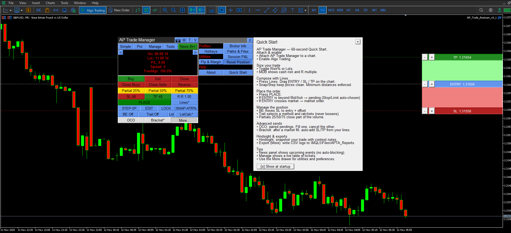The image size is (511, 233).
Task: Switch to the Manage tab
Action: (155, 46)
